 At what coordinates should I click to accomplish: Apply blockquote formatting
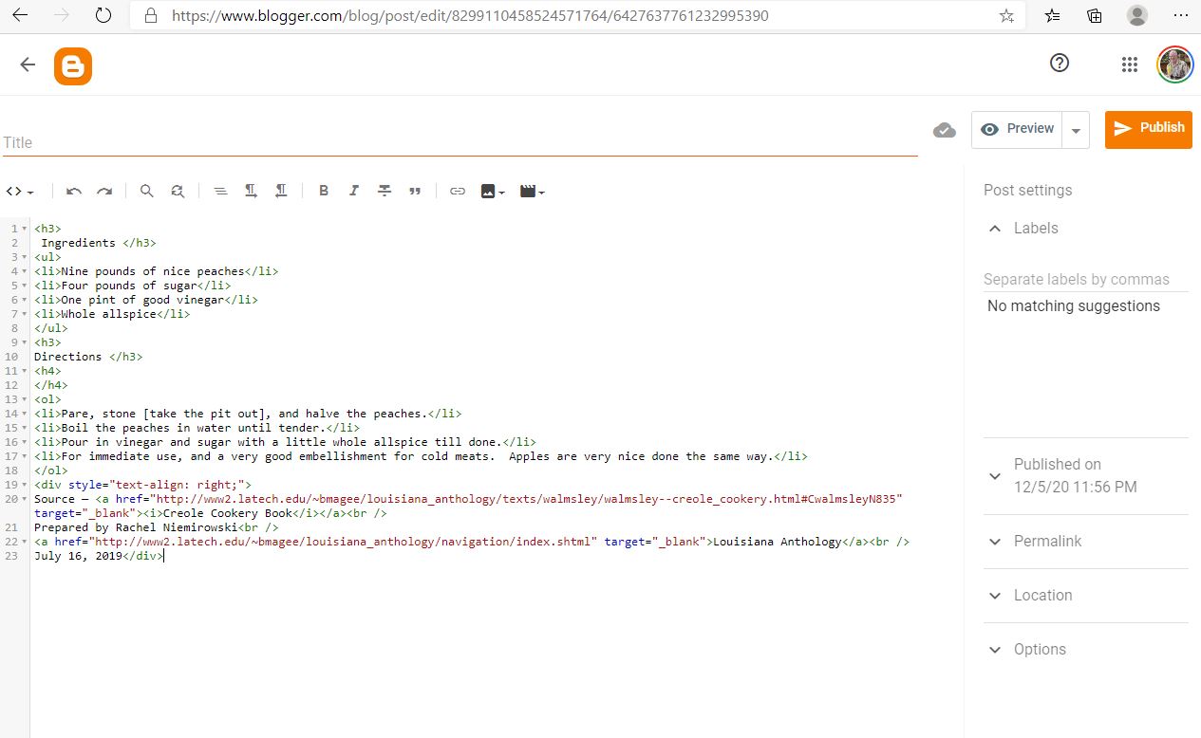[x=415, y=192]
